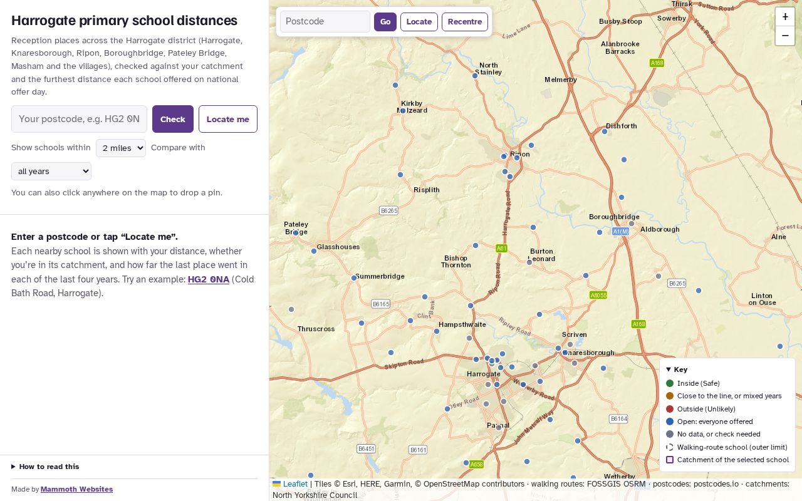
Task: Expand the sidebar miles dropdown
Action: click(121, 148)
